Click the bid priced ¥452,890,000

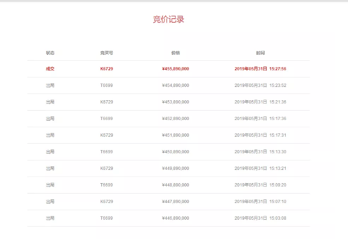click(175, 119)
